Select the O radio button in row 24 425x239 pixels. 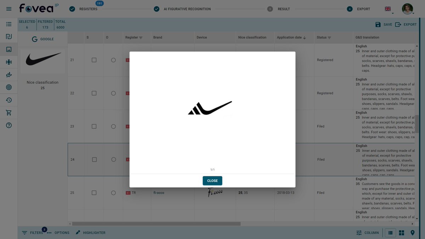click(x=113, y=160)
